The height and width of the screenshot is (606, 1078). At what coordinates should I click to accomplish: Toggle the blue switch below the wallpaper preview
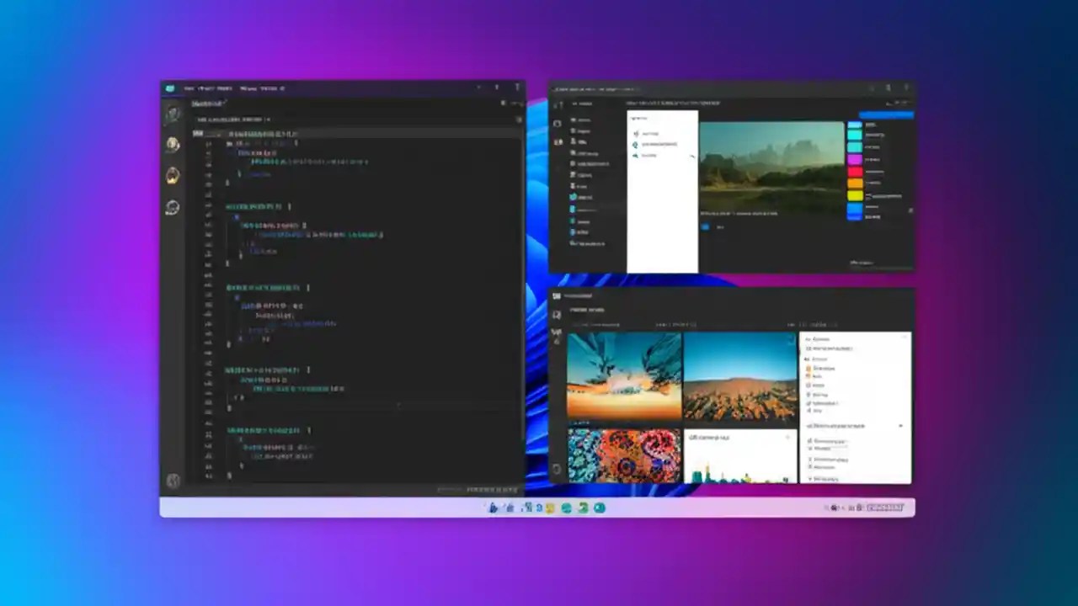point(706,227)
